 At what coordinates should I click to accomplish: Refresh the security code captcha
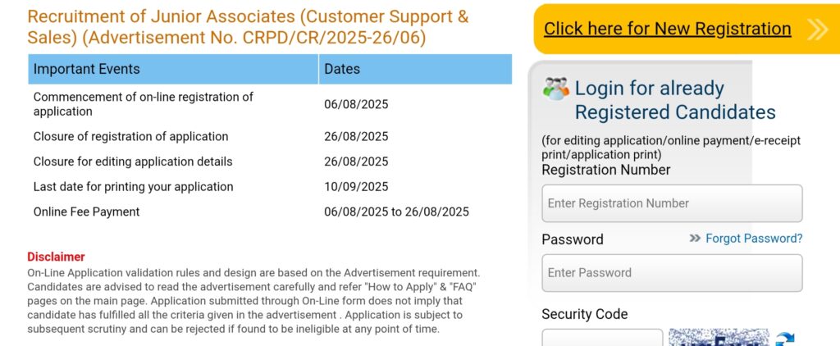(x=786, y=339)
